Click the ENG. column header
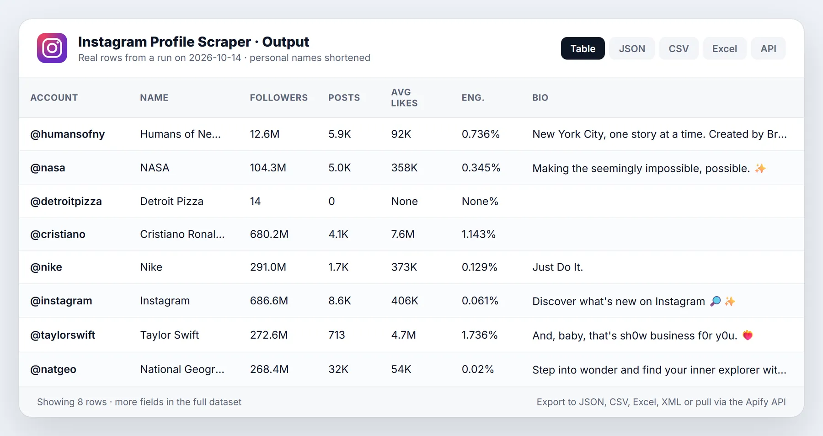This screenshot has width=823, height=436. pos(473,98)
